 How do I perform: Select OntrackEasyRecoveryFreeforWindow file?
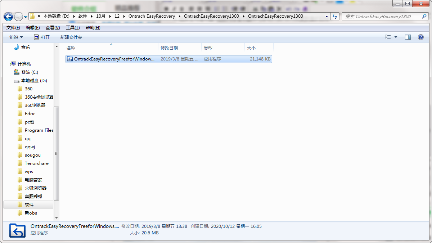168,59
